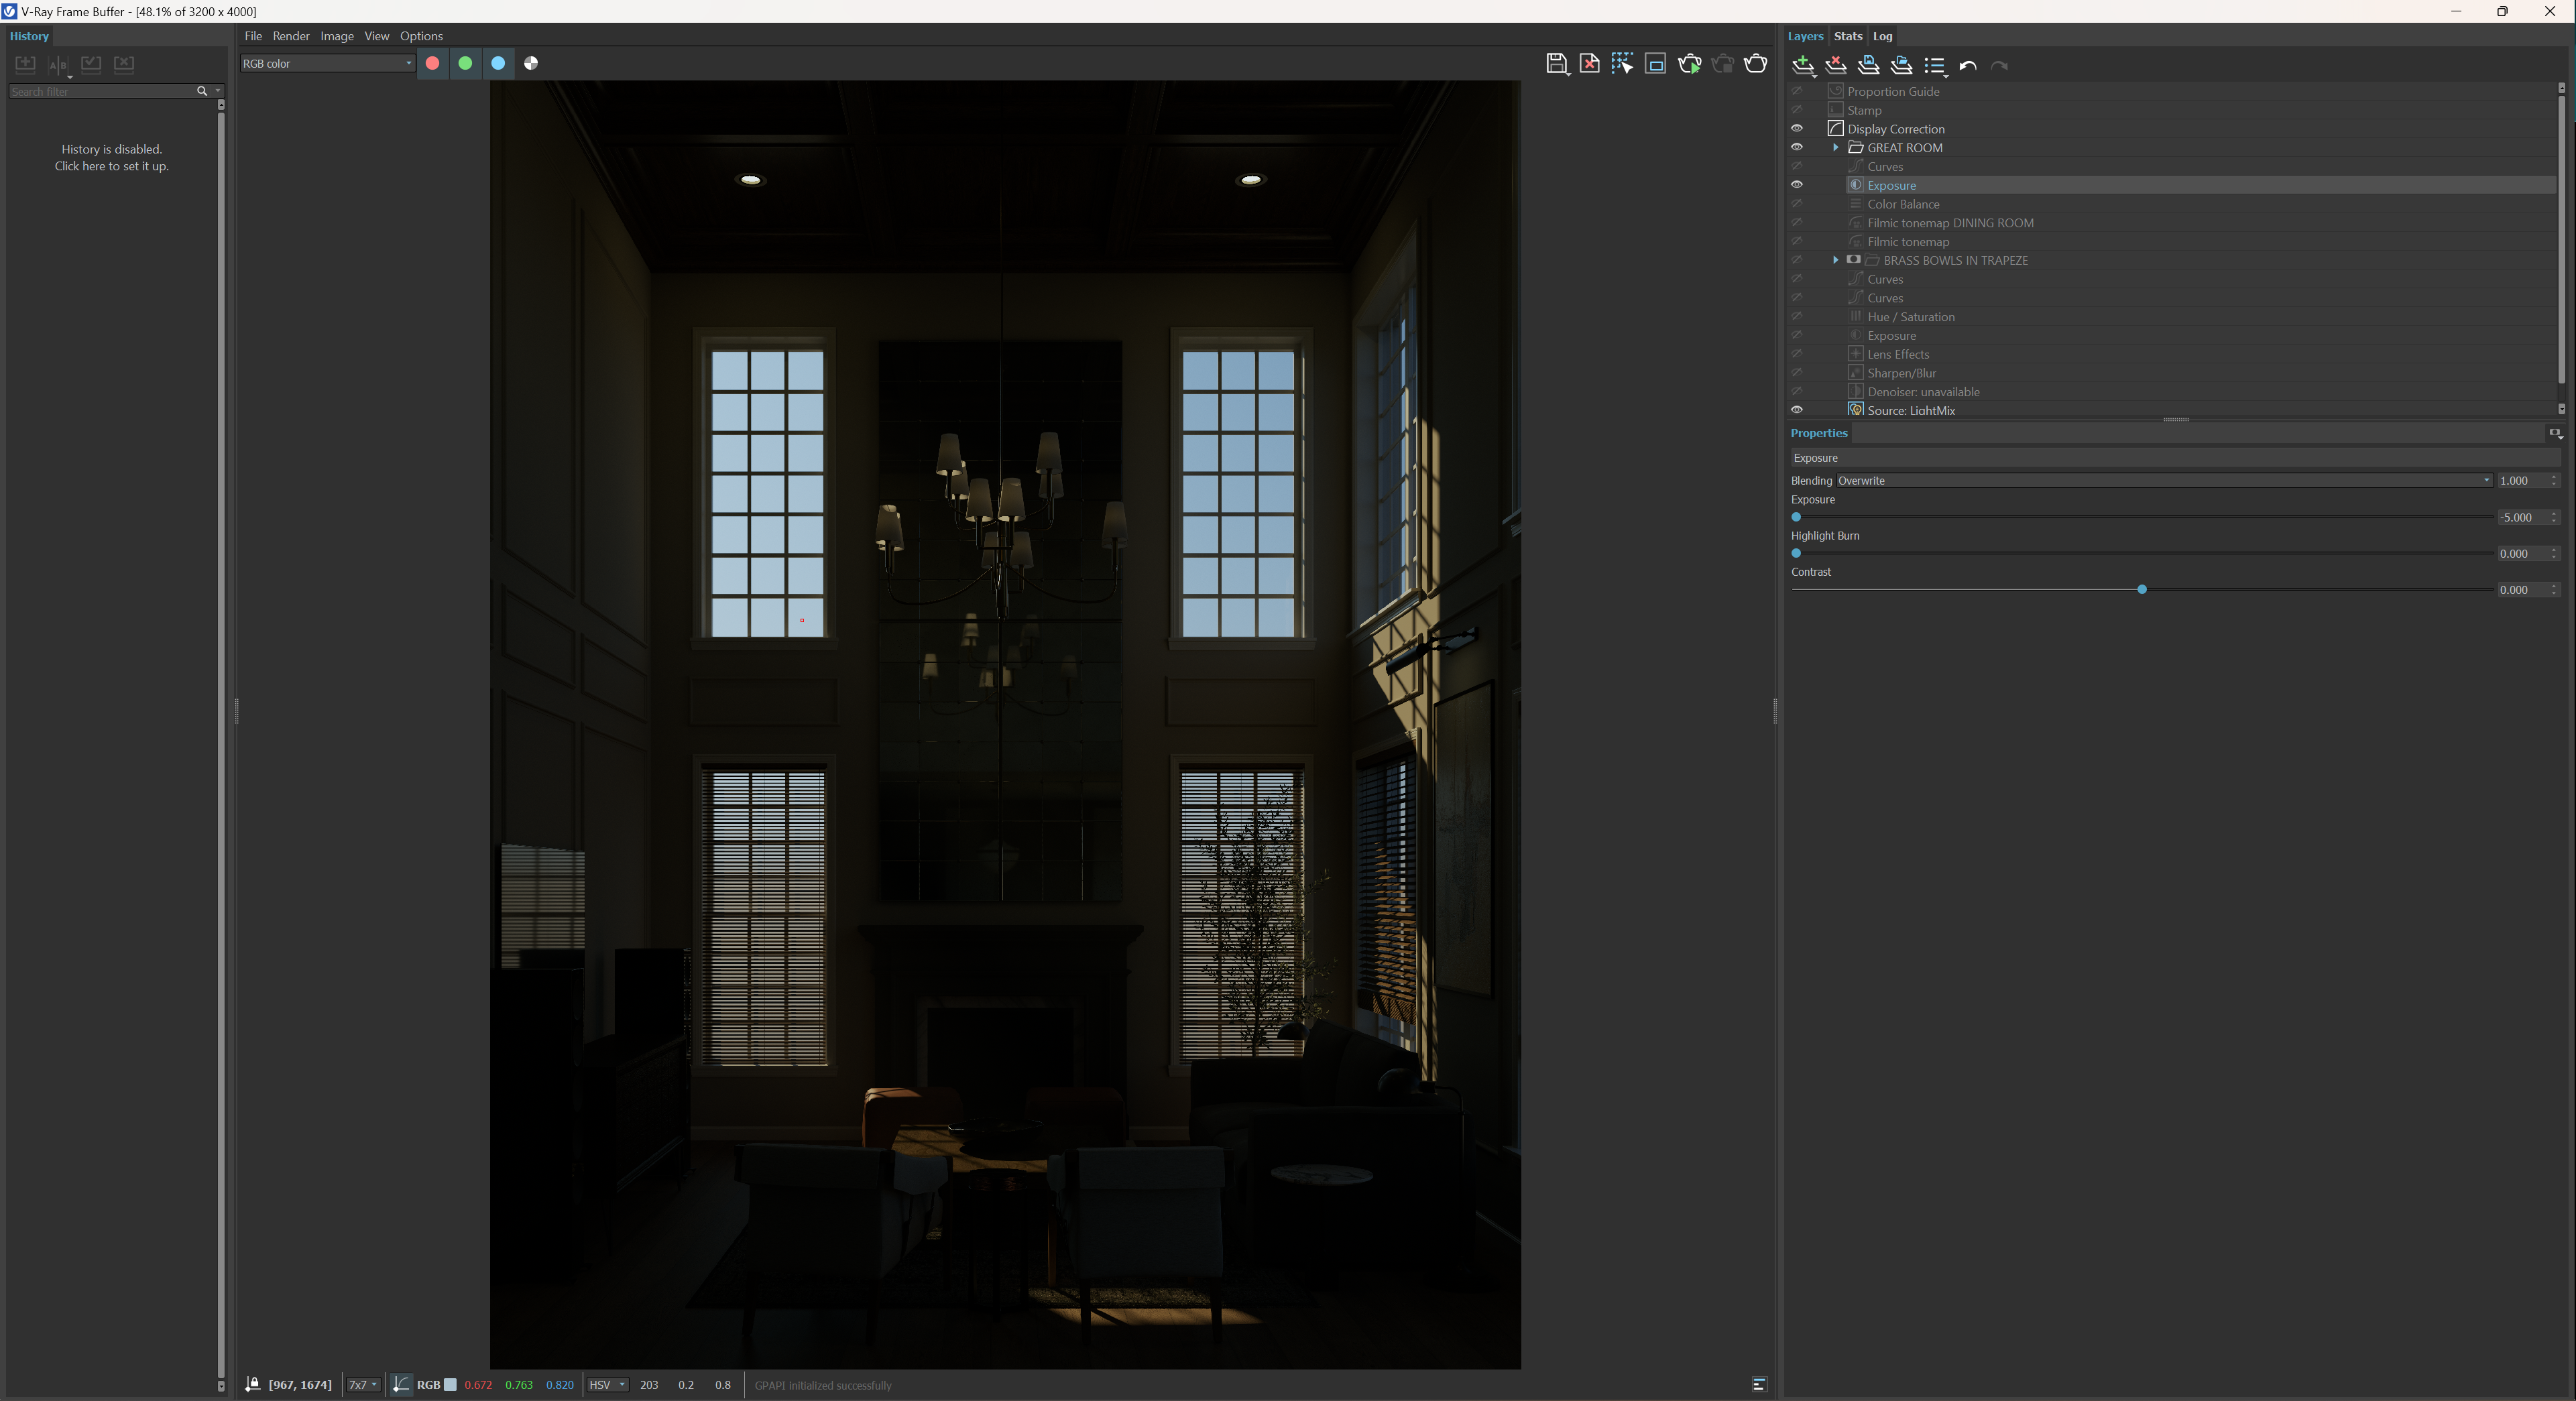Screen dimensions: 2576x1401
Task: Click the Properties panel pin icon
Action: [x=2555, y=433]
